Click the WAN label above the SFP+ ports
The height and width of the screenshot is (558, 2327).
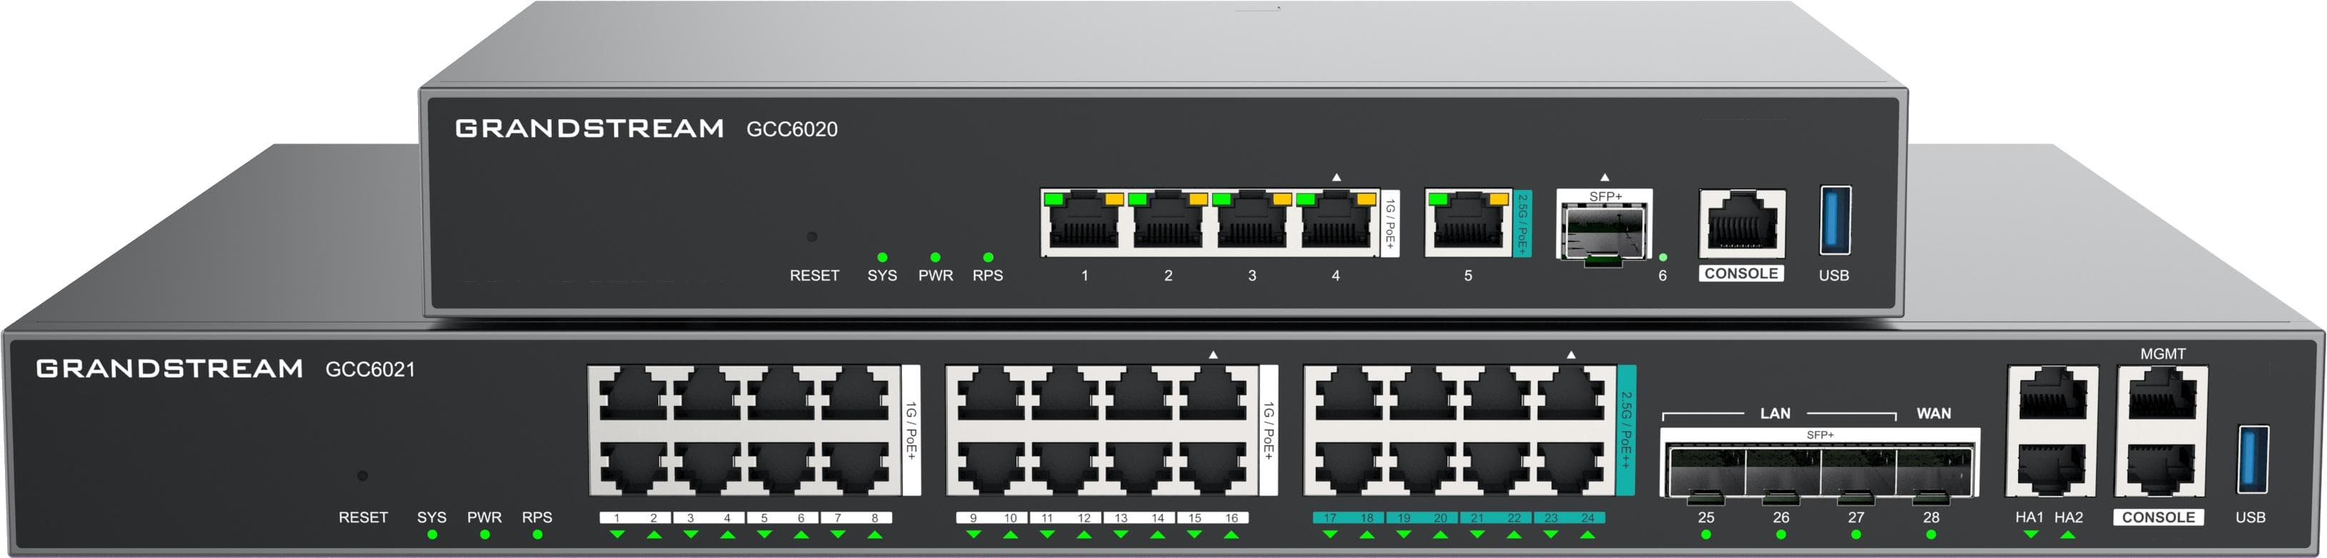pyautogui.click(x=1934, y=414)
